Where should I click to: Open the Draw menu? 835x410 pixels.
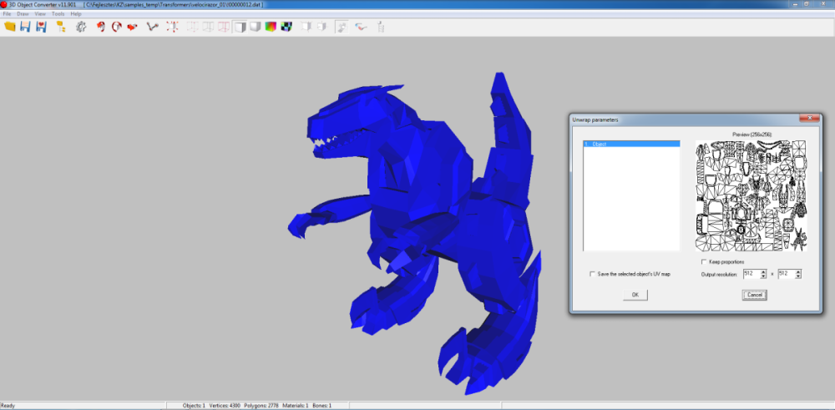pos(23,14)
